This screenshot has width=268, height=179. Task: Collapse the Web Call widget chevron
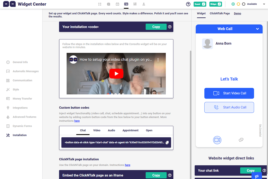[x=257, y=29]
